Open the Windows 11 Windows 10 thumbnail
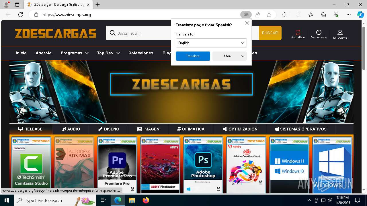Screen dimensions: 367x206 click(289, 165)
